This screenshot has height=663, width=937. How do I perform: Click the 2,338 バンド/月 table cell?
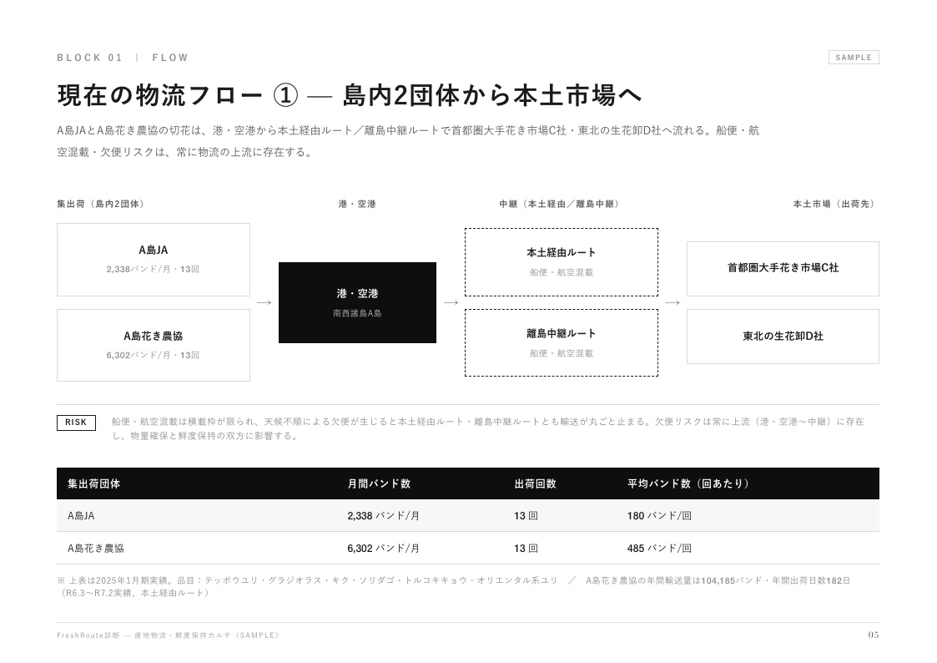(383, 515)
